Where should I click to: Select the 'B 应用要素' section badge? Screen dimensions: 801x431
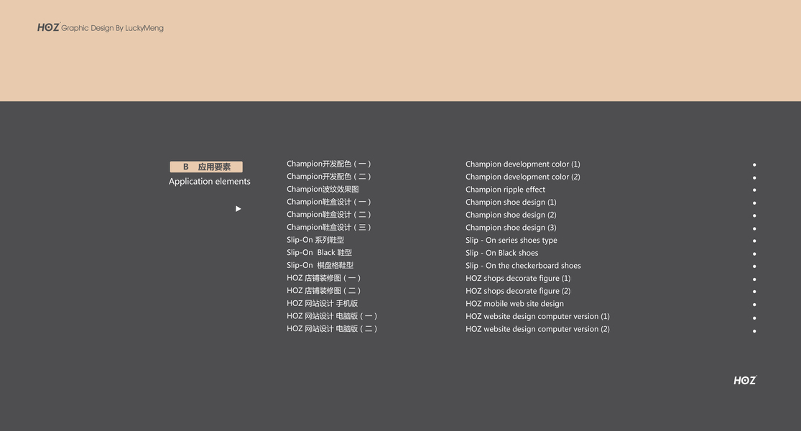206,167
